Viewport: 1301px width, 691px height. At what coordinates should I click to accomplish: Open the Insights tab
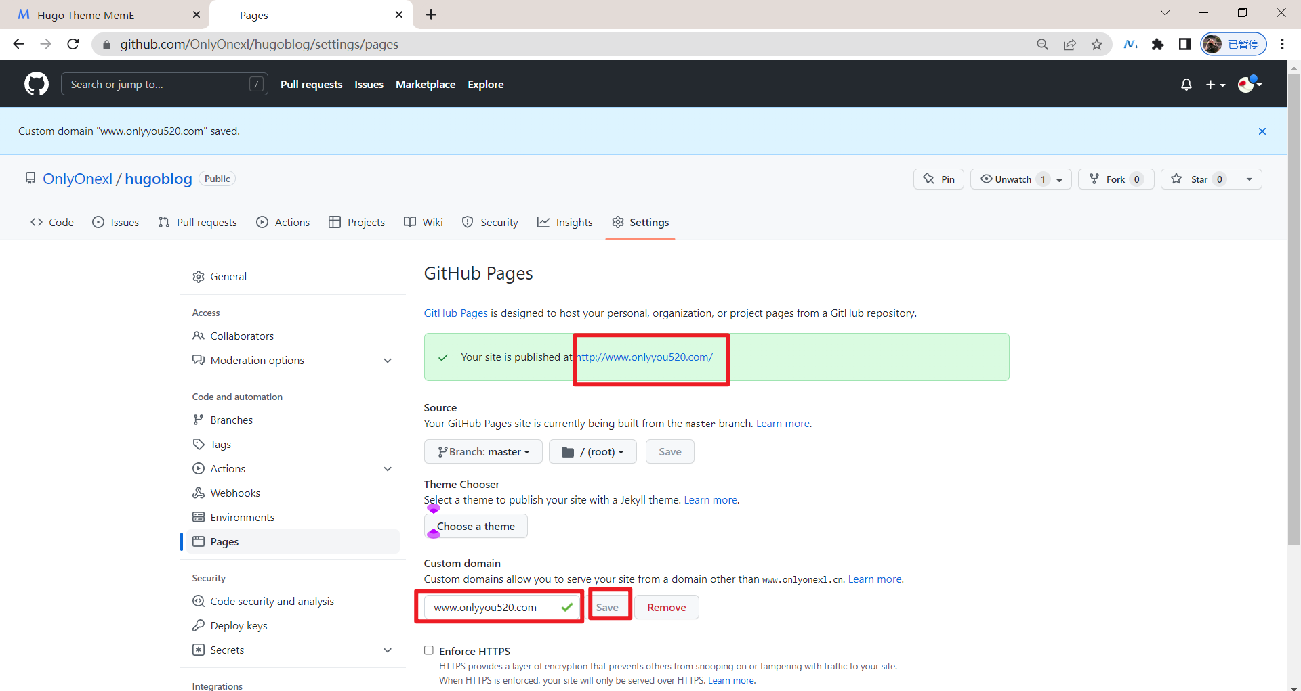click(565, 222)
